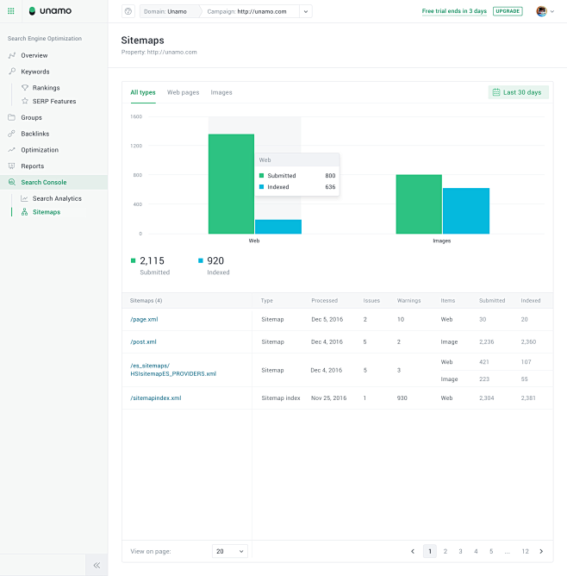Switch to the Images tab
Screen dimensions: 567x576
point(221,92)
